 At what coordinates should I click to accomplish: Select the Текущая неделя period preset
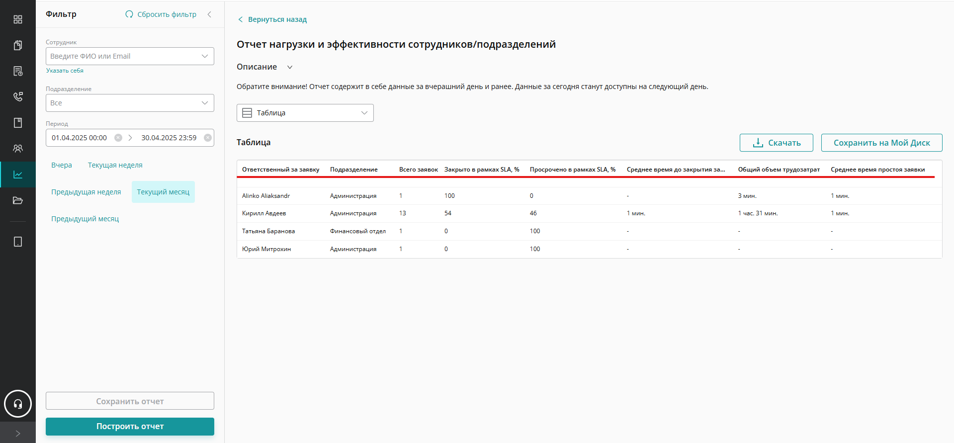click(x=115, y=165)
